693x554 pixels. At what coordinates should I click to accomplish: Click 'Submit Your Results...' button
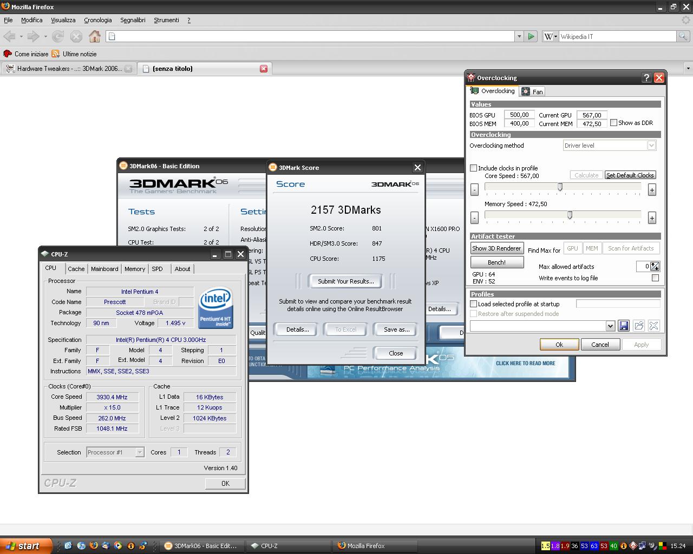click(346, 281)
